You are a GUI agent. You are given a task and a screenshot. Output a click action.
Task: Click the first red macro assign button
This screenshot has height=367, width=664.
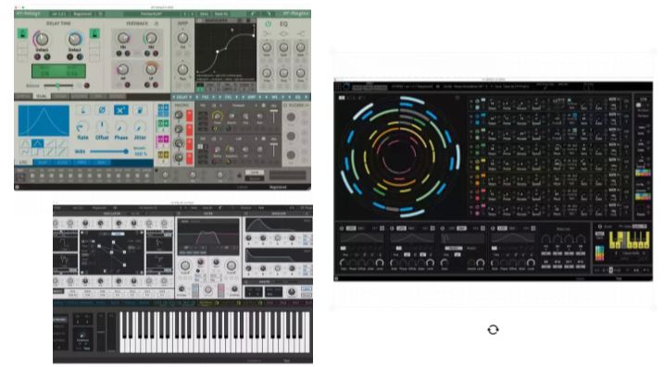[189, 116]
